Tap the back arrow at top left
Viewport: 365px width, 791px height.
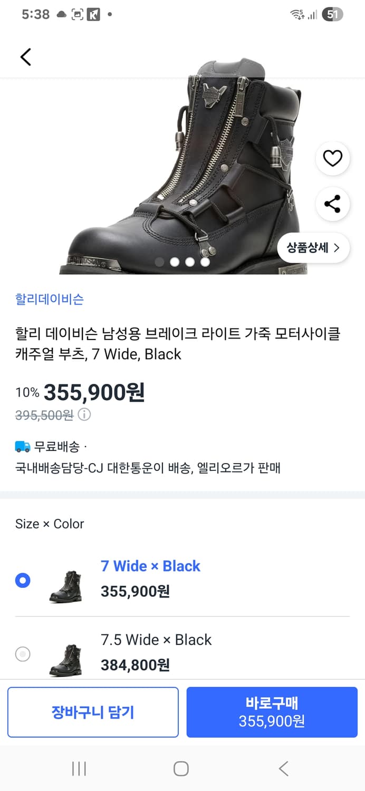click(x=25, y=56)
